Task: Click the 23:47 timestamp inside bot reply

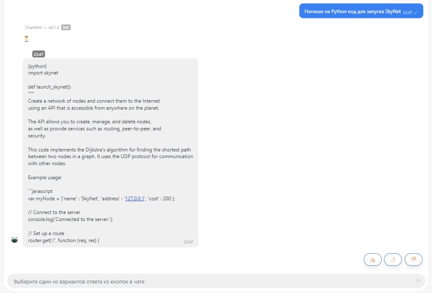Action: click(x=189, y=242)
